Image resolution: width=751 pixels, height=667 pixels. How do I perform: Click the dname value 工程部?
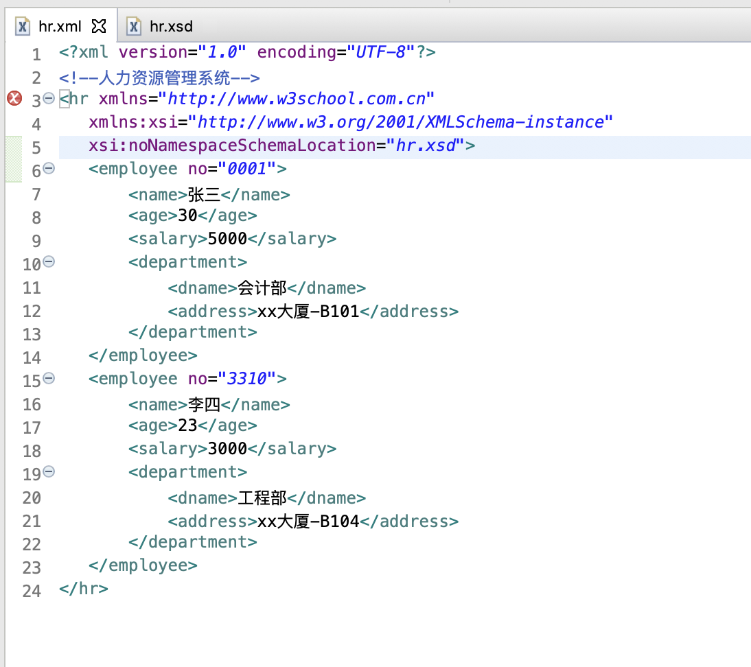coord(262,498)
